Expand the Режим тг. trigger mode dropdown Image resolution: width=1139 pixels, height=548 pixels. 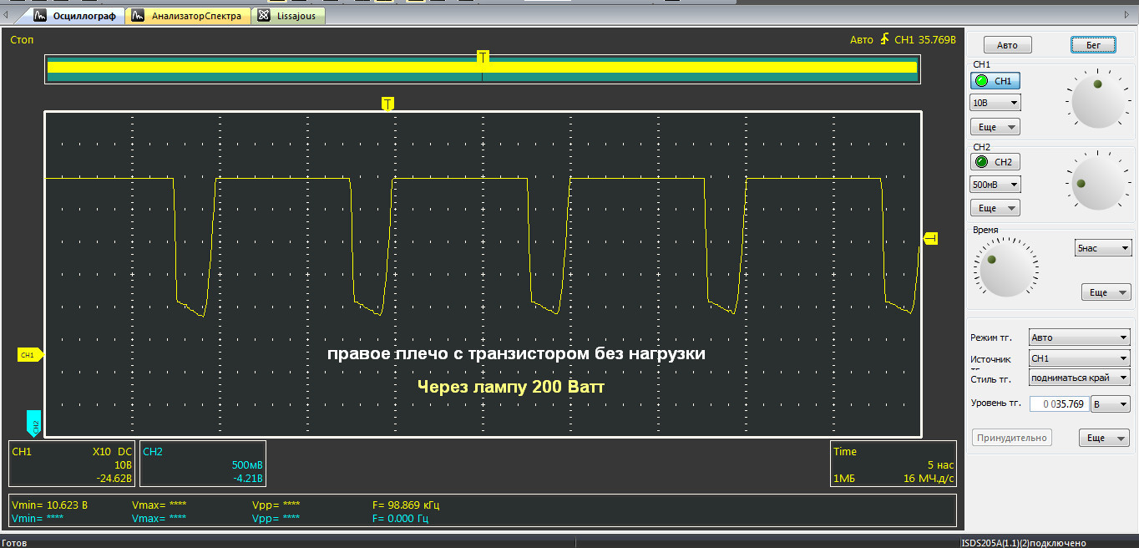point(1079,337)
